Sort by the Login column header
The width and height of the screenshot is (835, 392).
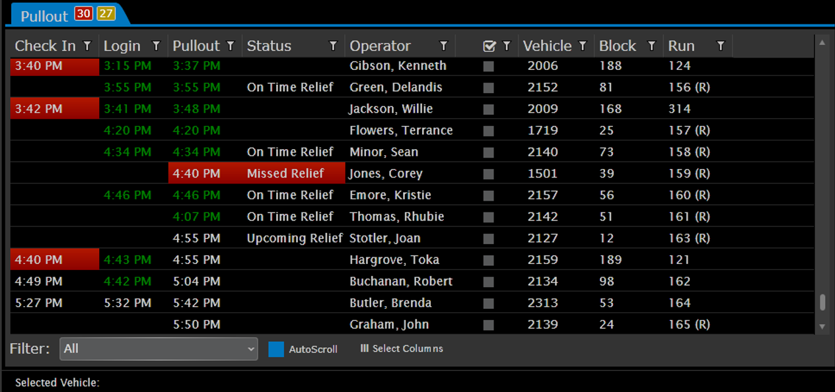pyautogui.click(x=122, y=46)
